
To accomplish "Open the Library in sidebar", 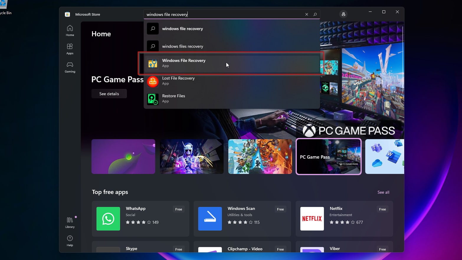I will point(70,223).
